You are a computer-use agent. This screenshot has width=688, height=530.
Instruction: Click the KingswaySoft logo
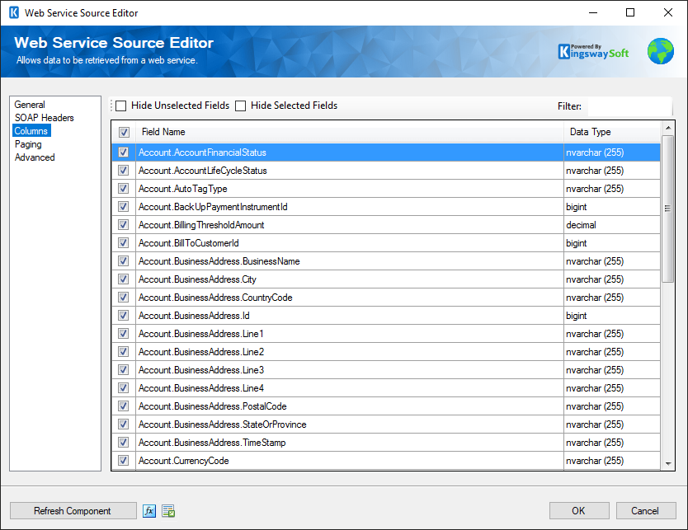(593, 52)
